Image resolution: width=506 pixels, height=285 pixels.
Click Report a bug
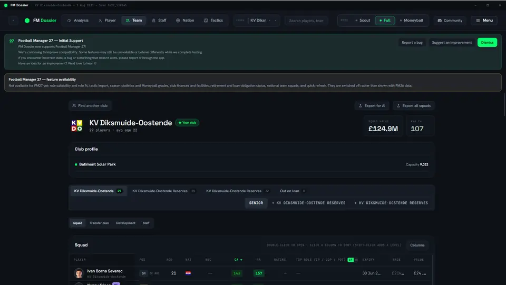tap(412, 43)
